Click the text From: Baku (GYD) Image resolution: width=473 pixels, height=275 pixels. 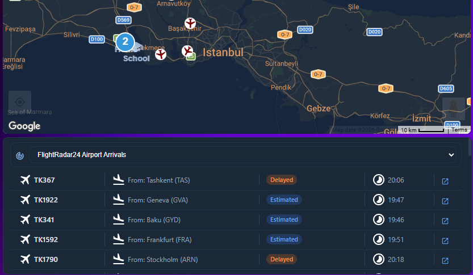(x=154, y=220)
